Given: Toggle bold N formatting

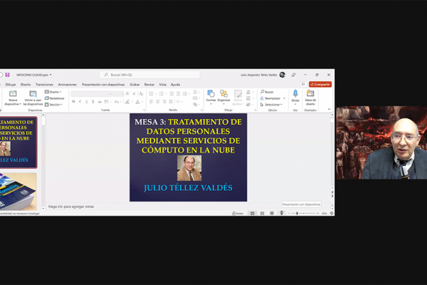Looking at the screenshot, I should 73,102.
